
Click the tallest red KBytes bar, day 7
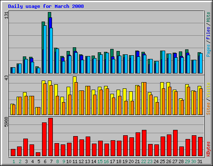pyautogui.click(x=50, y=137)
